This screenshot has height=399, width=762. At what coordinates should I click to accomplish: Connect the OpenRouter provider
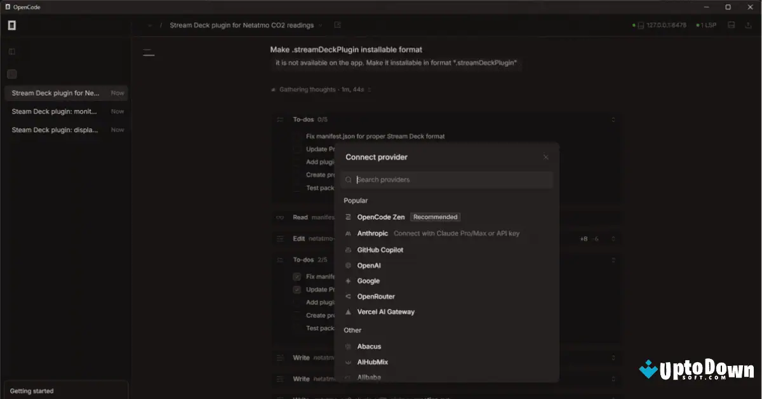click(x=377, y=296)
